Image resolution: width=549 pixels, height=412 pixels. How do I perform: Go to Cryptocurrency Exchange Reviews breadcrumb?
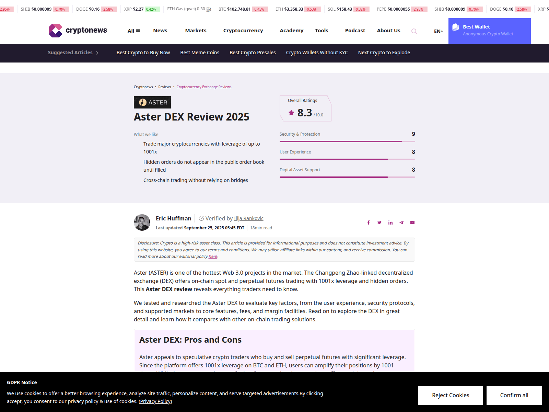pos(204,87)
